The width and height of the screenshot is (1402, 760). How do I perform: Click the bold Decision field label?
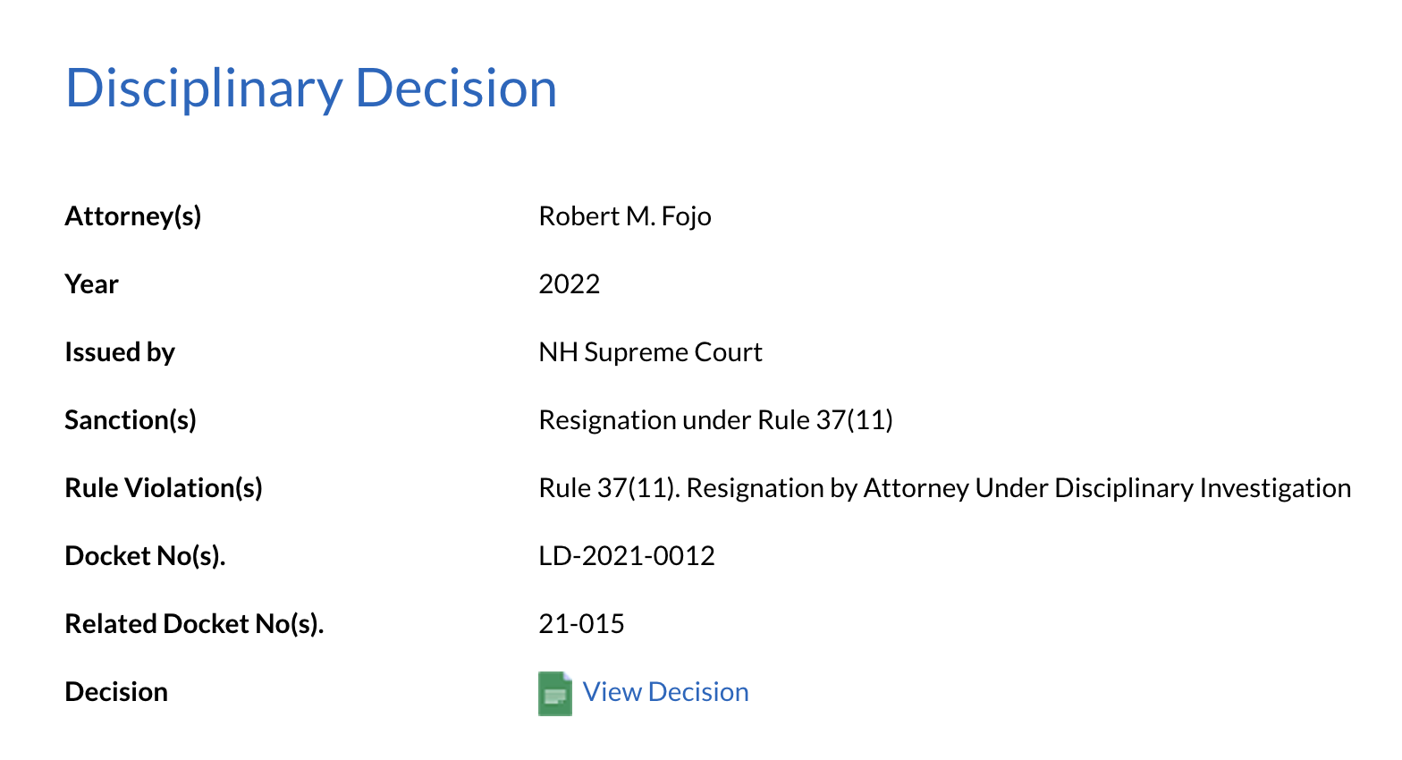click(x=116, y=692)
